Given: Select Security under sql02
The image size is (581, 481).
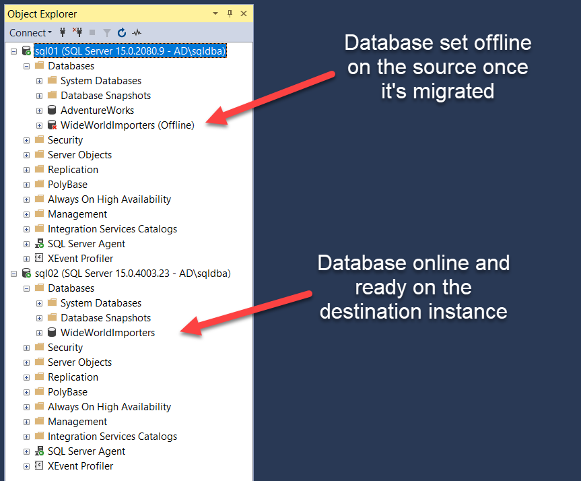Looking at the screenshot, I should pyautogui.click(x=65, y=348).
